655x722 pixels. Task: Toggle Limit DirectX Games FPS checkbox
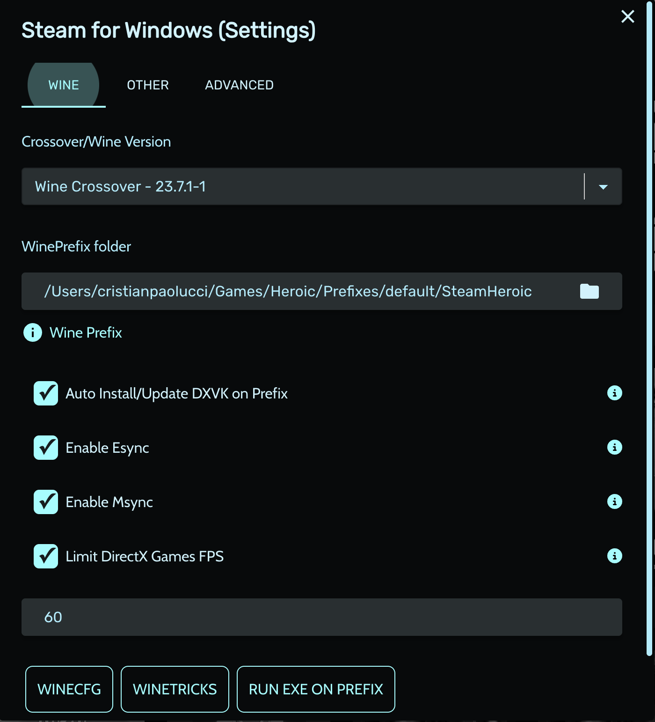click(46, 556)
